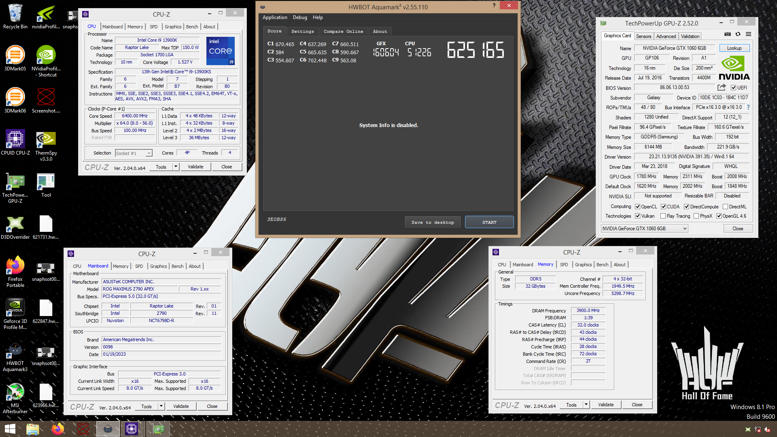Expand Tools arrow in CPU-Z Mainboard window
The width and height of the screenshot is (777, 437).
tap(161, 406)
